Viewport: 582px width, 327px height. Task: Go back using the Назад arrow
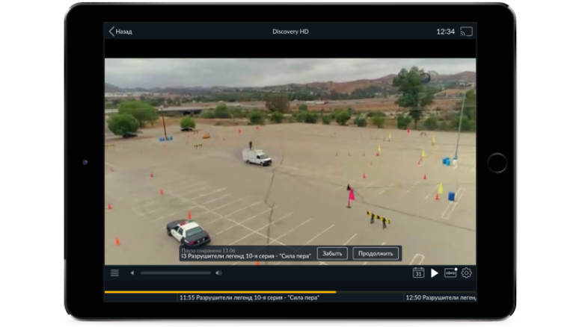point(120,31)
